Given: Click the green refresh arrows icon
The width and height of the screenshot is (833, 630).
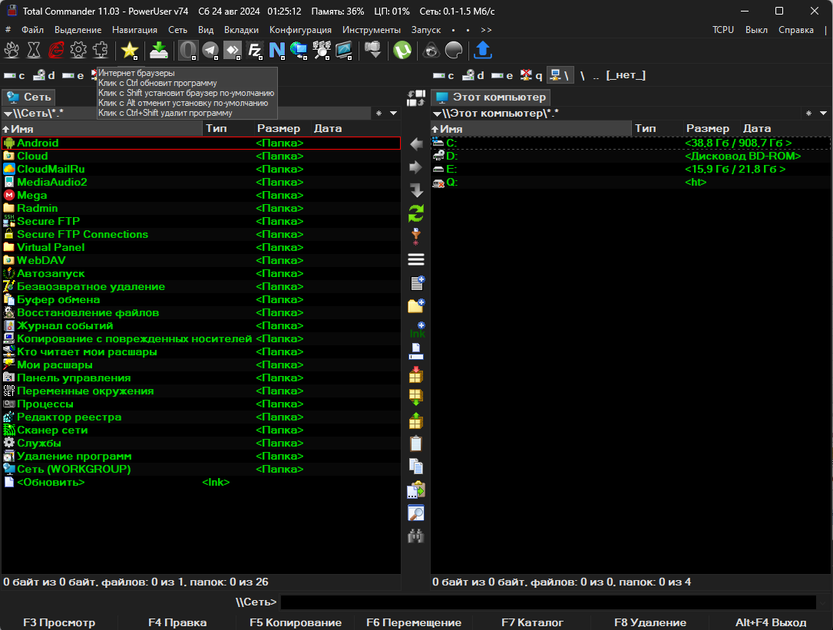Looking at the screenshot, I should coord(416,213).
